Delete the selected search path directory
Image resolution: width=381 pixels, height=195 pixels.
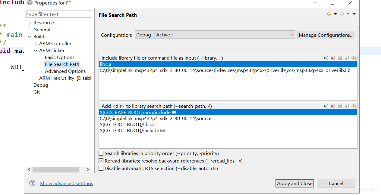tap(333, 106)
